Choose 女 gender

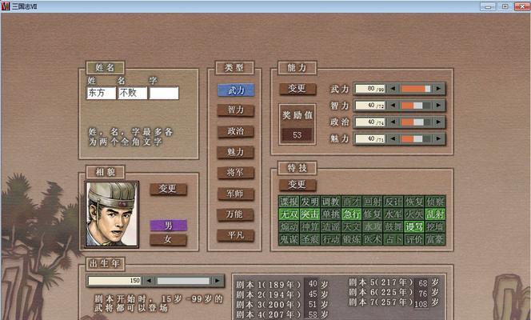(168, 240)
